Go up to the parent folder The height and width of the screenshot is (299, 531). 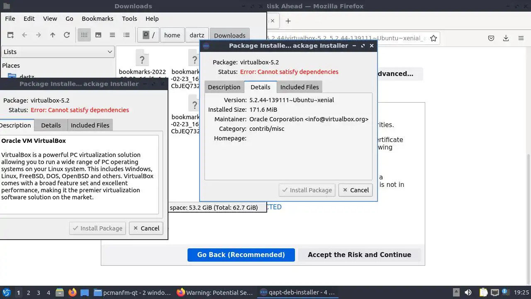tap(53, 35)
